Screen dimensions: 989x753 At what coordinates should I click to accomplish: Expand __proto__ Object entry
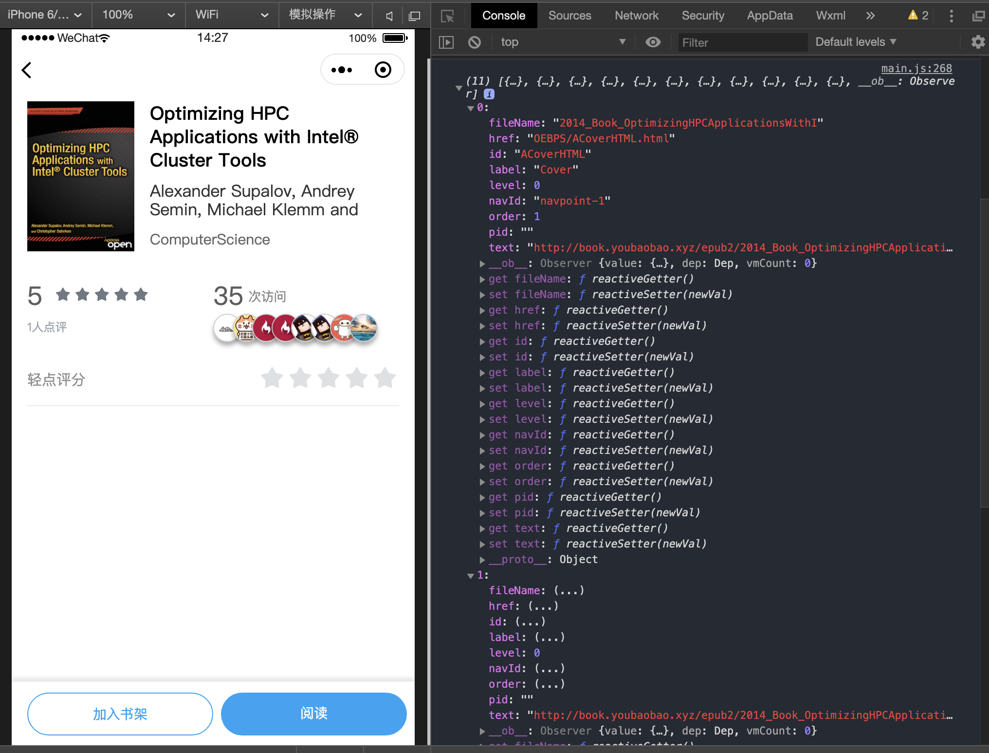tap(482, 560)
